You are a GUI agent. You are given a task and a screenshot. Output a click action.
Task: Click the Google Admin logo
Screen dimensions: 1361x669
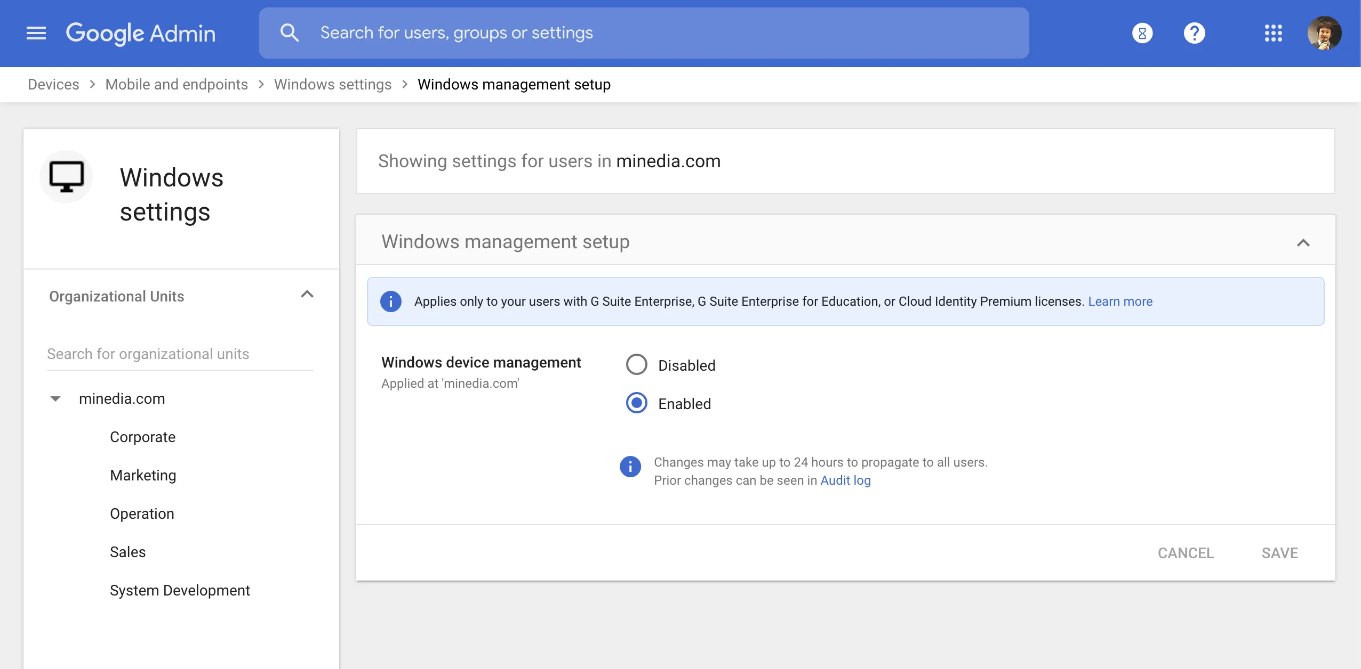click(141, 33)
